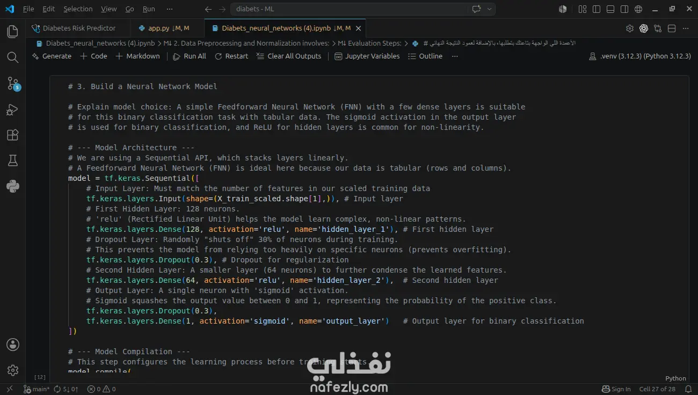Open breadcrumb 2. Data Preprocessing and Normalization
698x395 pixels.
pyautogui.click(x=246, y=43)
